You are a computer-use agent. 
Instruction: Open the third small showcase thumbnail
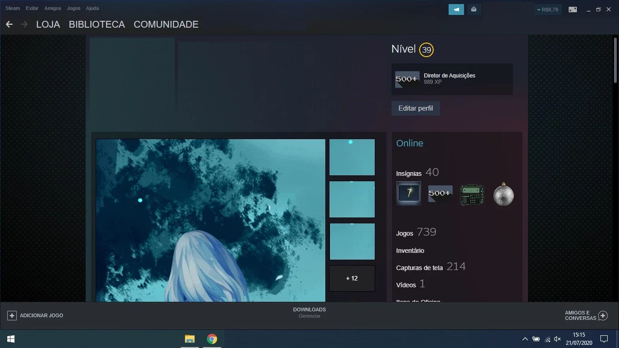[x=352, y=242]
